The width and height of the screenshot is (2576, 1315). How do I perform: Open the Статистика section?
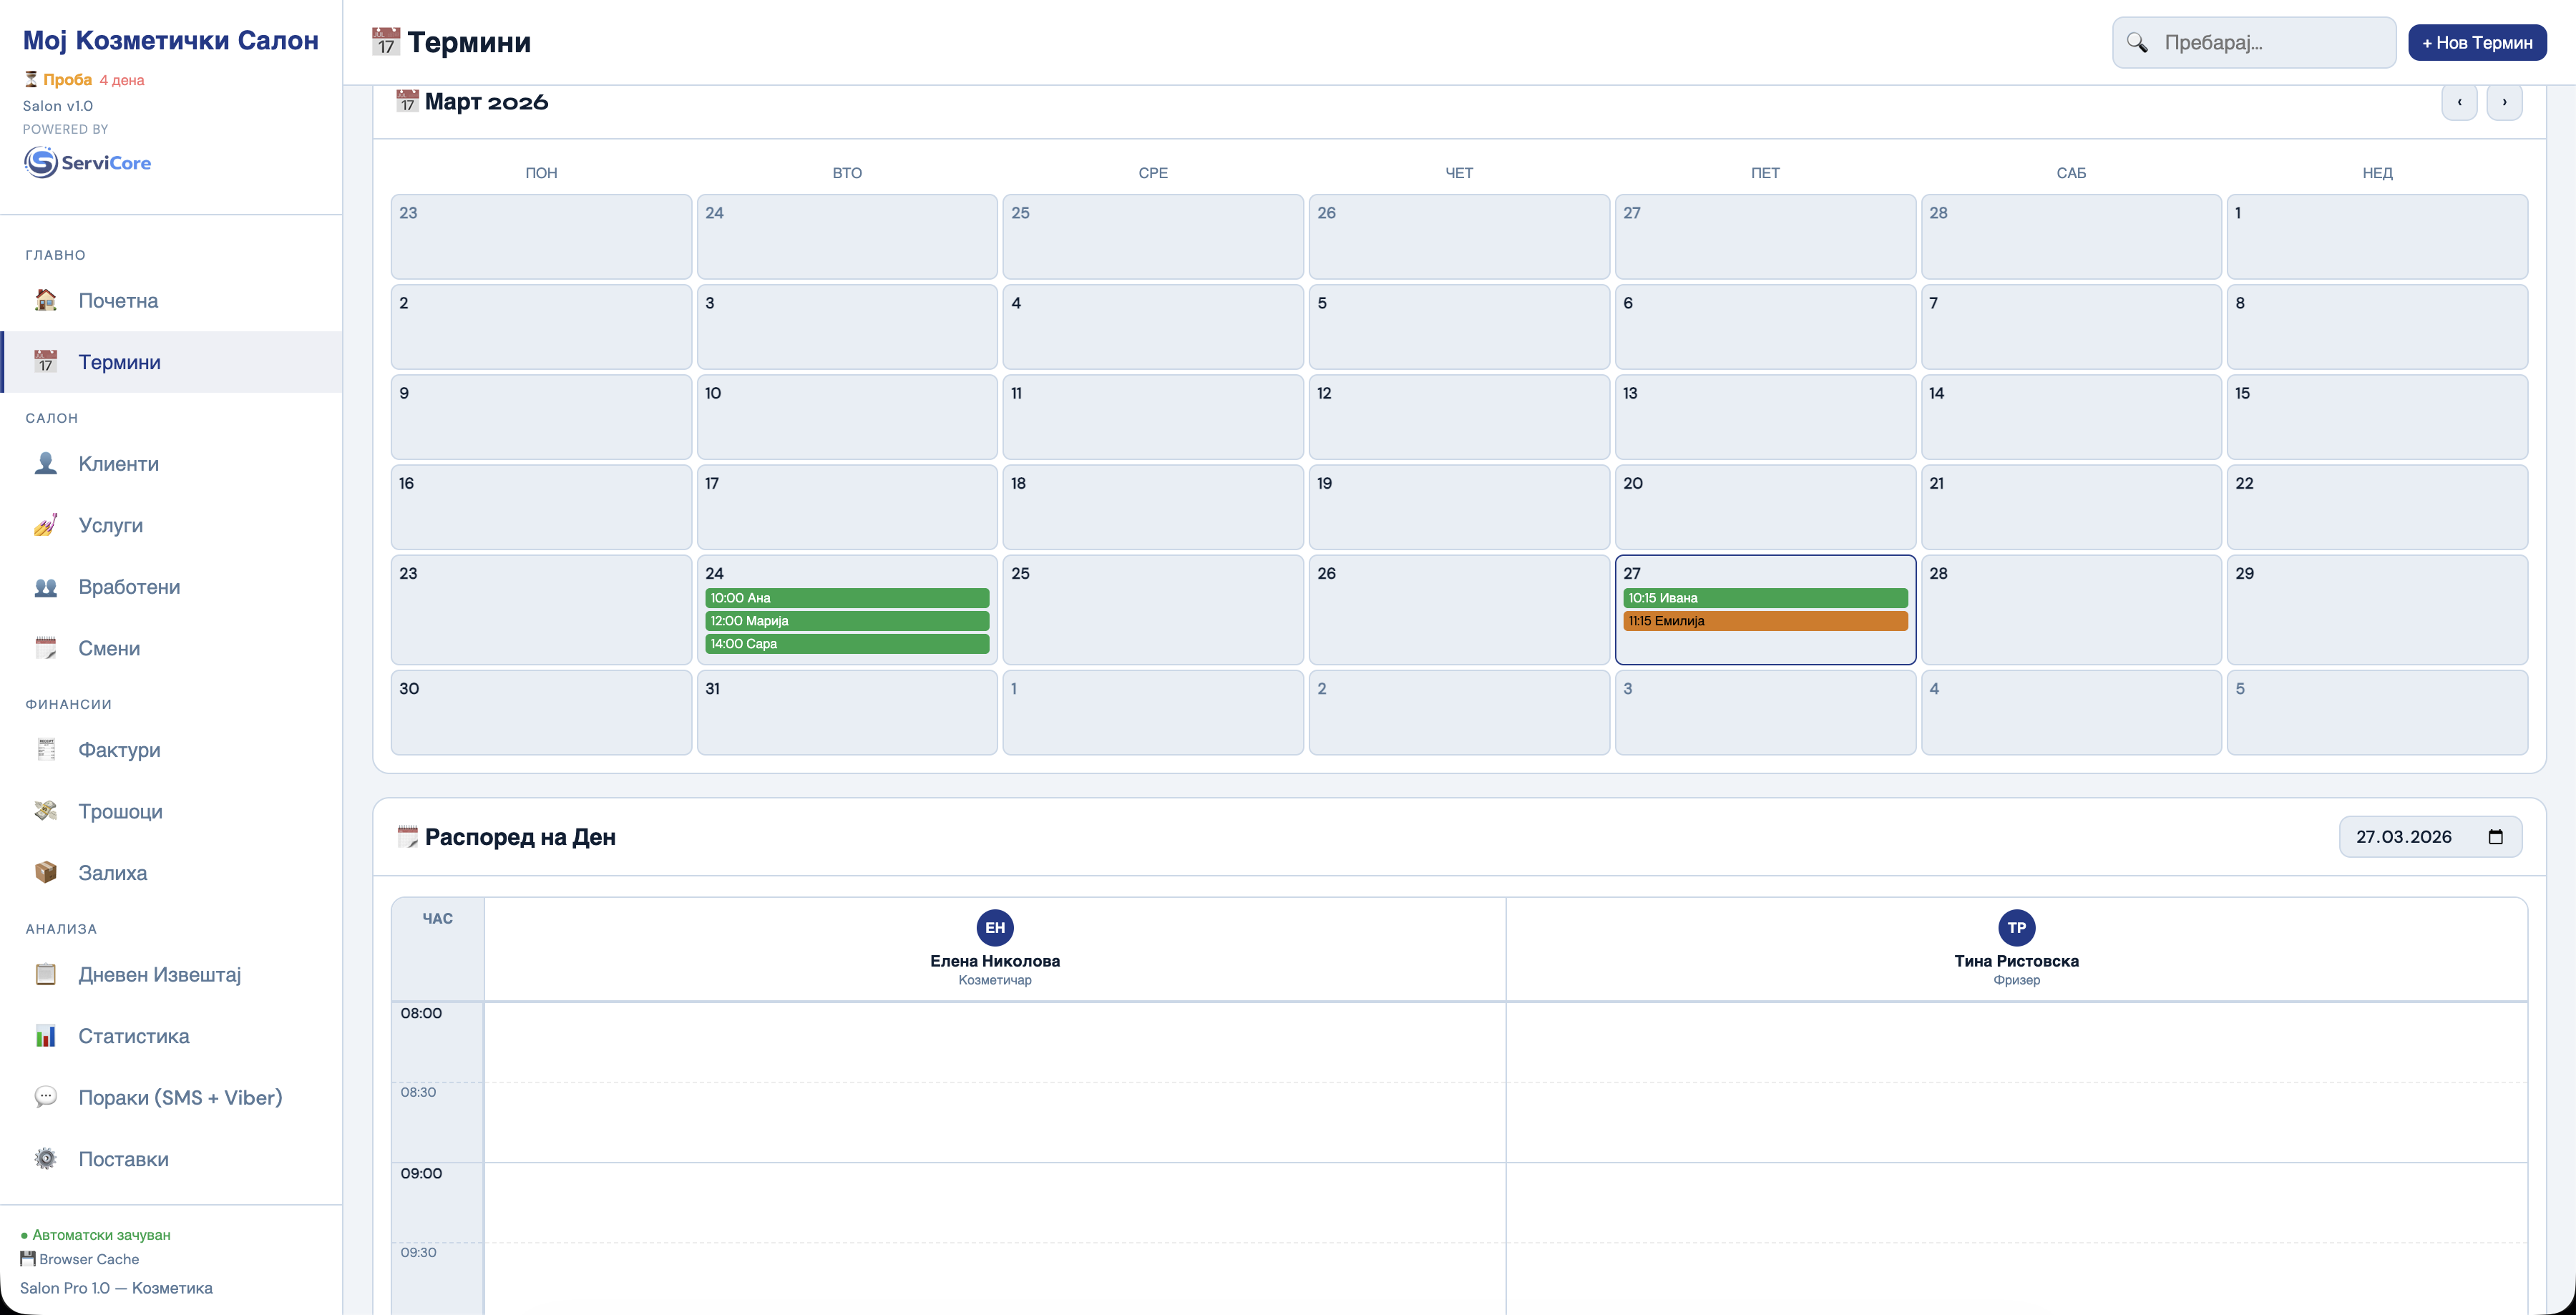171,1036
